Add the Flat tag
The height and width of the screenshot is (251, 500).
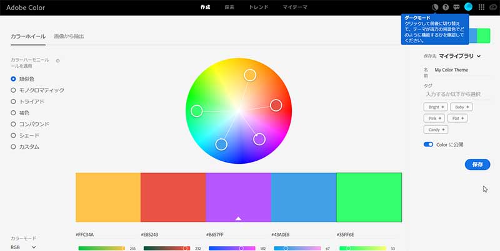coord(457,118)
